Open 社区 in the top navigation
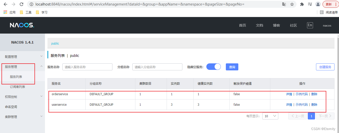Image resolution: width=339 pixels, height=133 pixels. (293, 25)
